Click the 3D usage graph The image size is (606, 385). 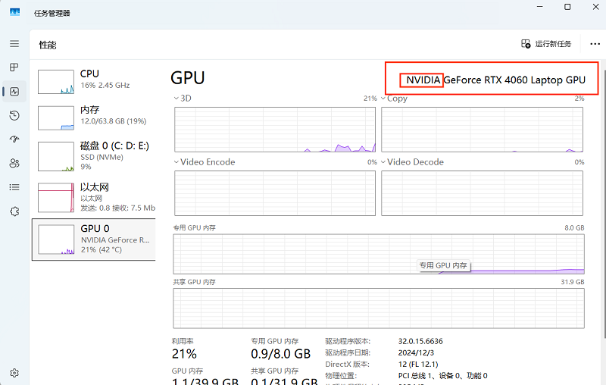pyautogui.click(x=275, y=130)
